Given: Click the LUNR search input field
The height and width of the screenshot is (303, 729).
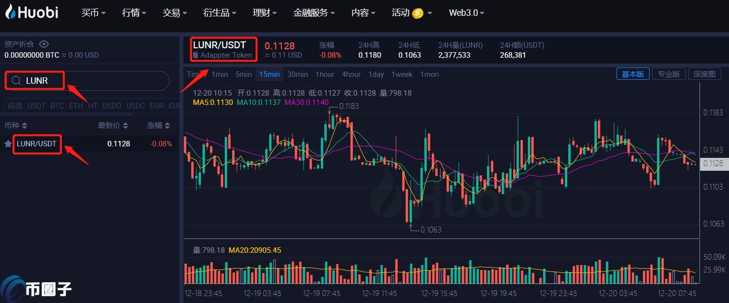Looking at the screenshot, I should click(x=87, y=80).
